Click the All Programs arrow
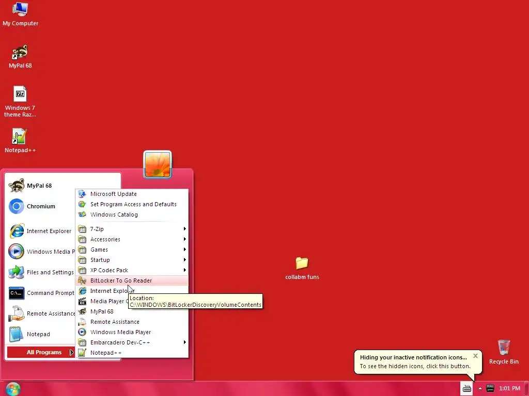Screen dimensions: 529x396 coord(71,352)
